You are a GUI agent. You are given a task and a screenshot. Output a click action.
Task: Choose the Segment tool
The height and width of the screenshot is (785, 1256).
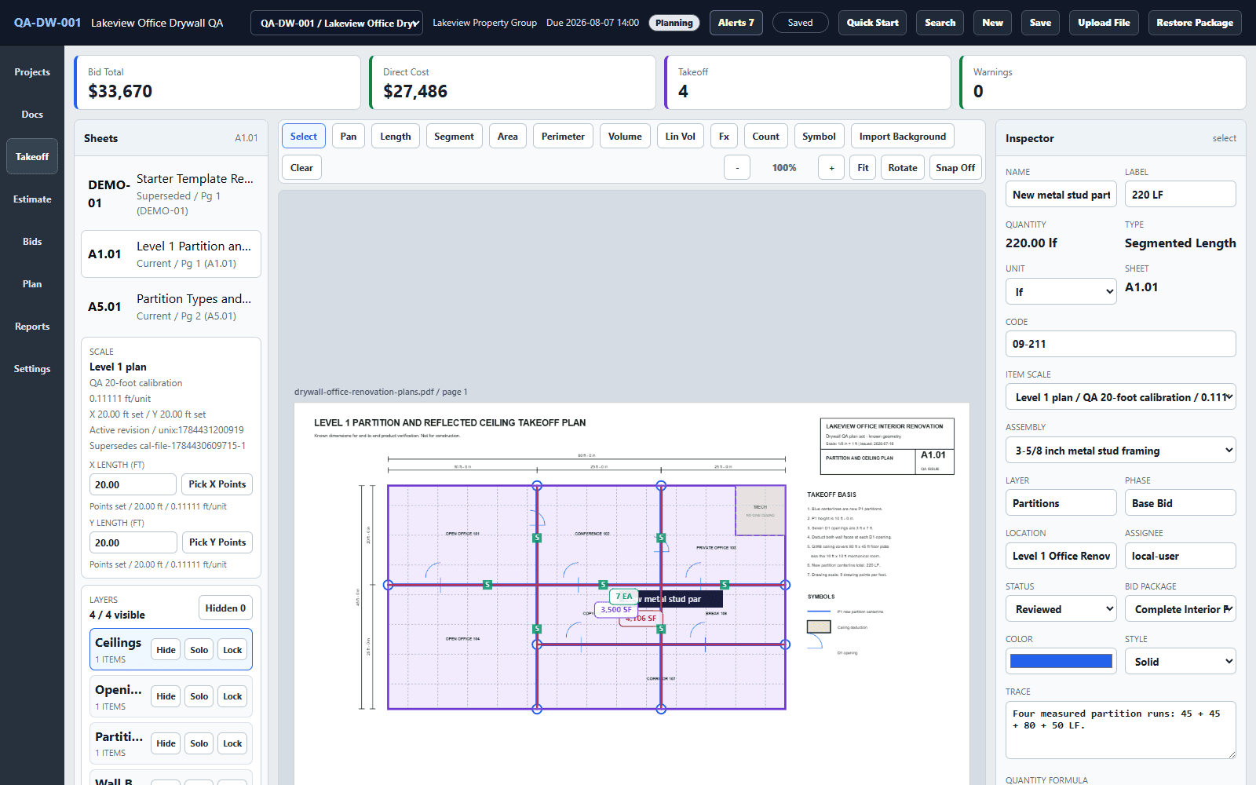pyautogui.click(x=454, y=137)
